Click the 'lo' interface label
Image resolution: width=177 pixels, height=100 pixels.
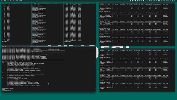[x=2, y=77]
